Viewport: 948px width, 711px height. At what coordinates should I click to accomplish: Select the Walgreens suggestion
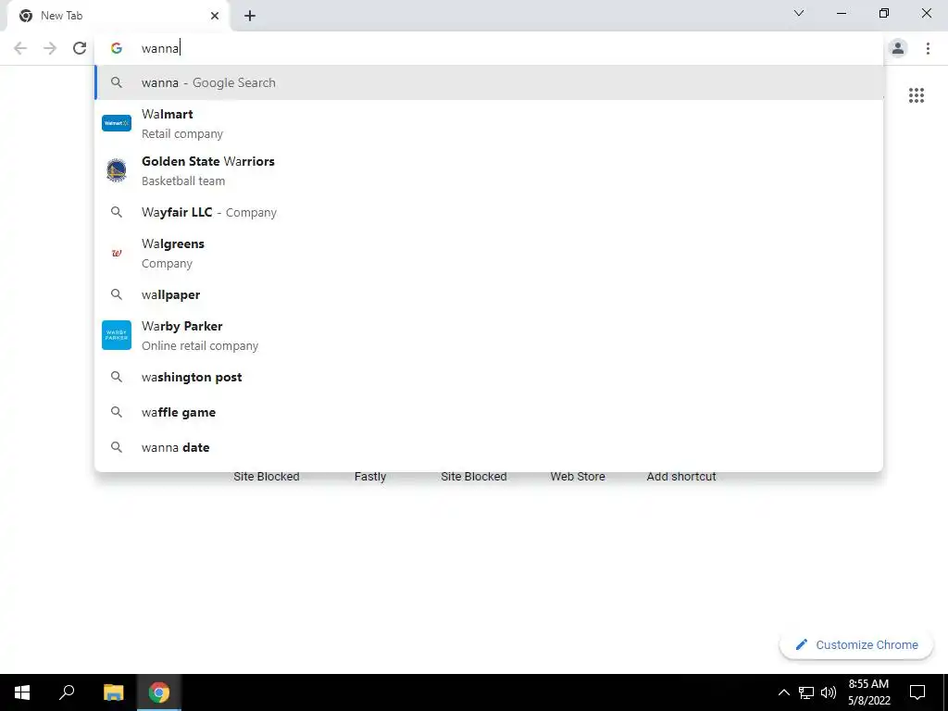click(489, 254)
